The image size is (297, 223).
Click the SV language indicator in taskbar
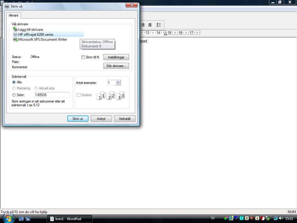point(213,218)
